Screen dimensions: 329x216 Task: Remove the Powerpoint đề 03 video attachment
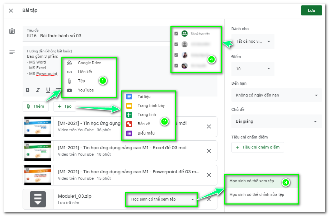click(x=209, y=175)
